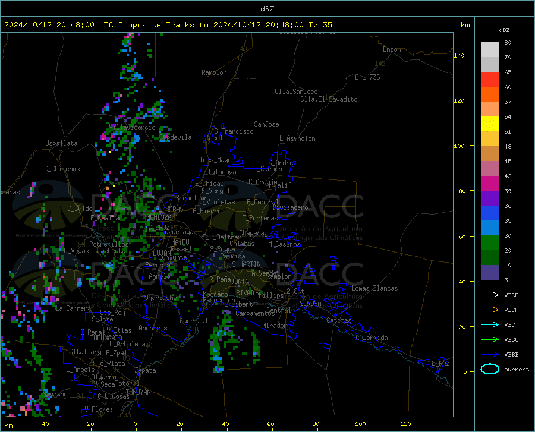Click the purple 36 dBZ color swatch
This screenshot has height=432, width=535.
(x=490, y=198)
